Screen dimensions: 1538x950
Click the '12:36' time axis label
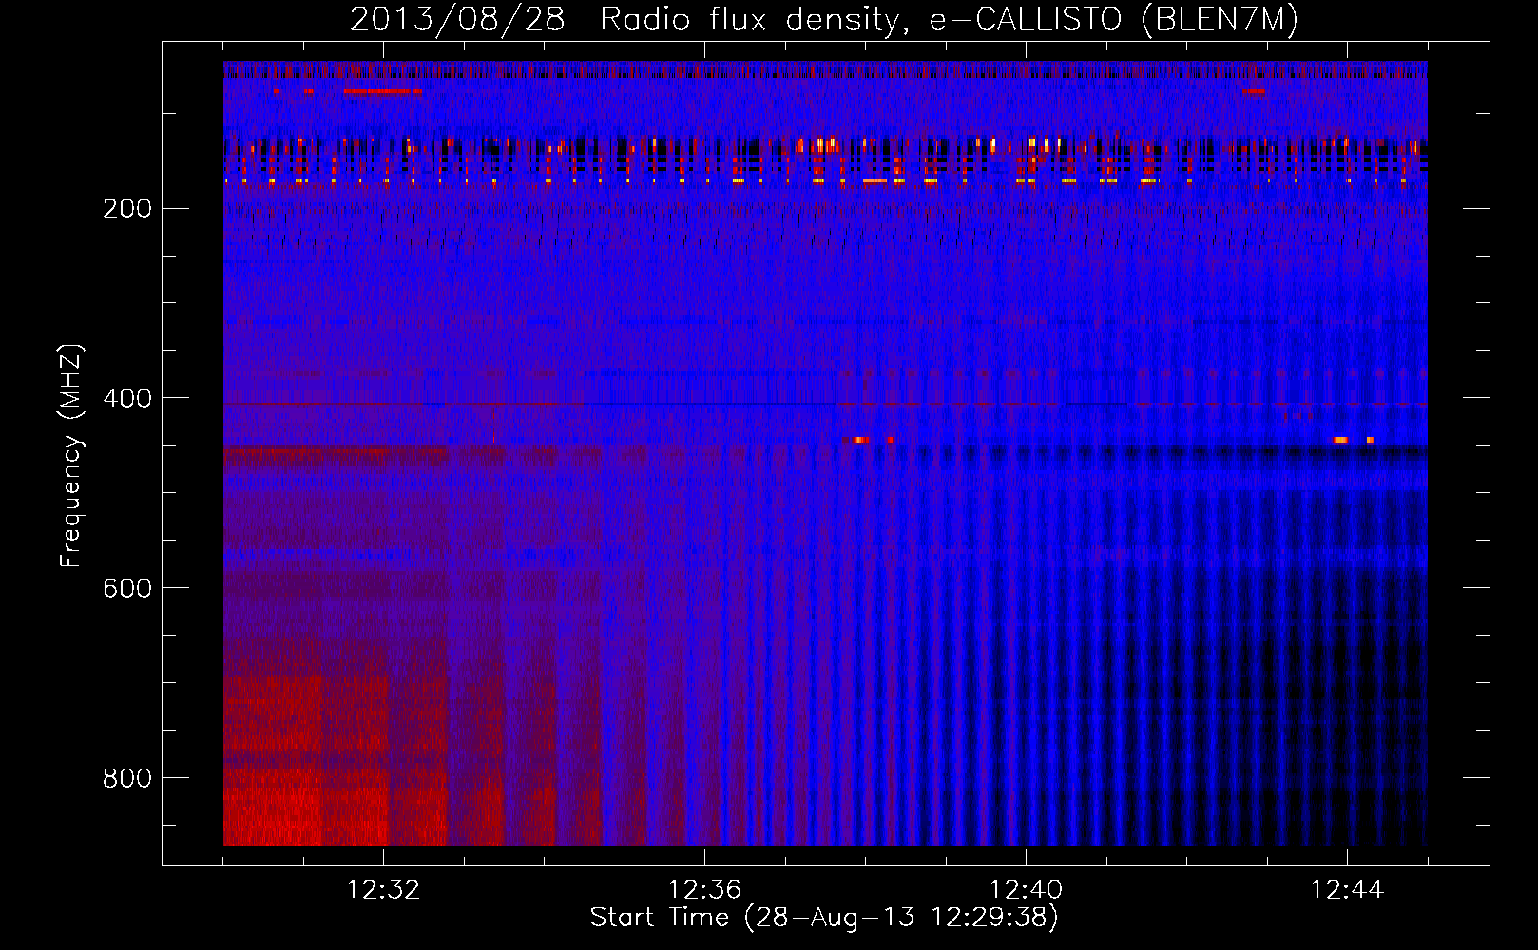point(704,890)
